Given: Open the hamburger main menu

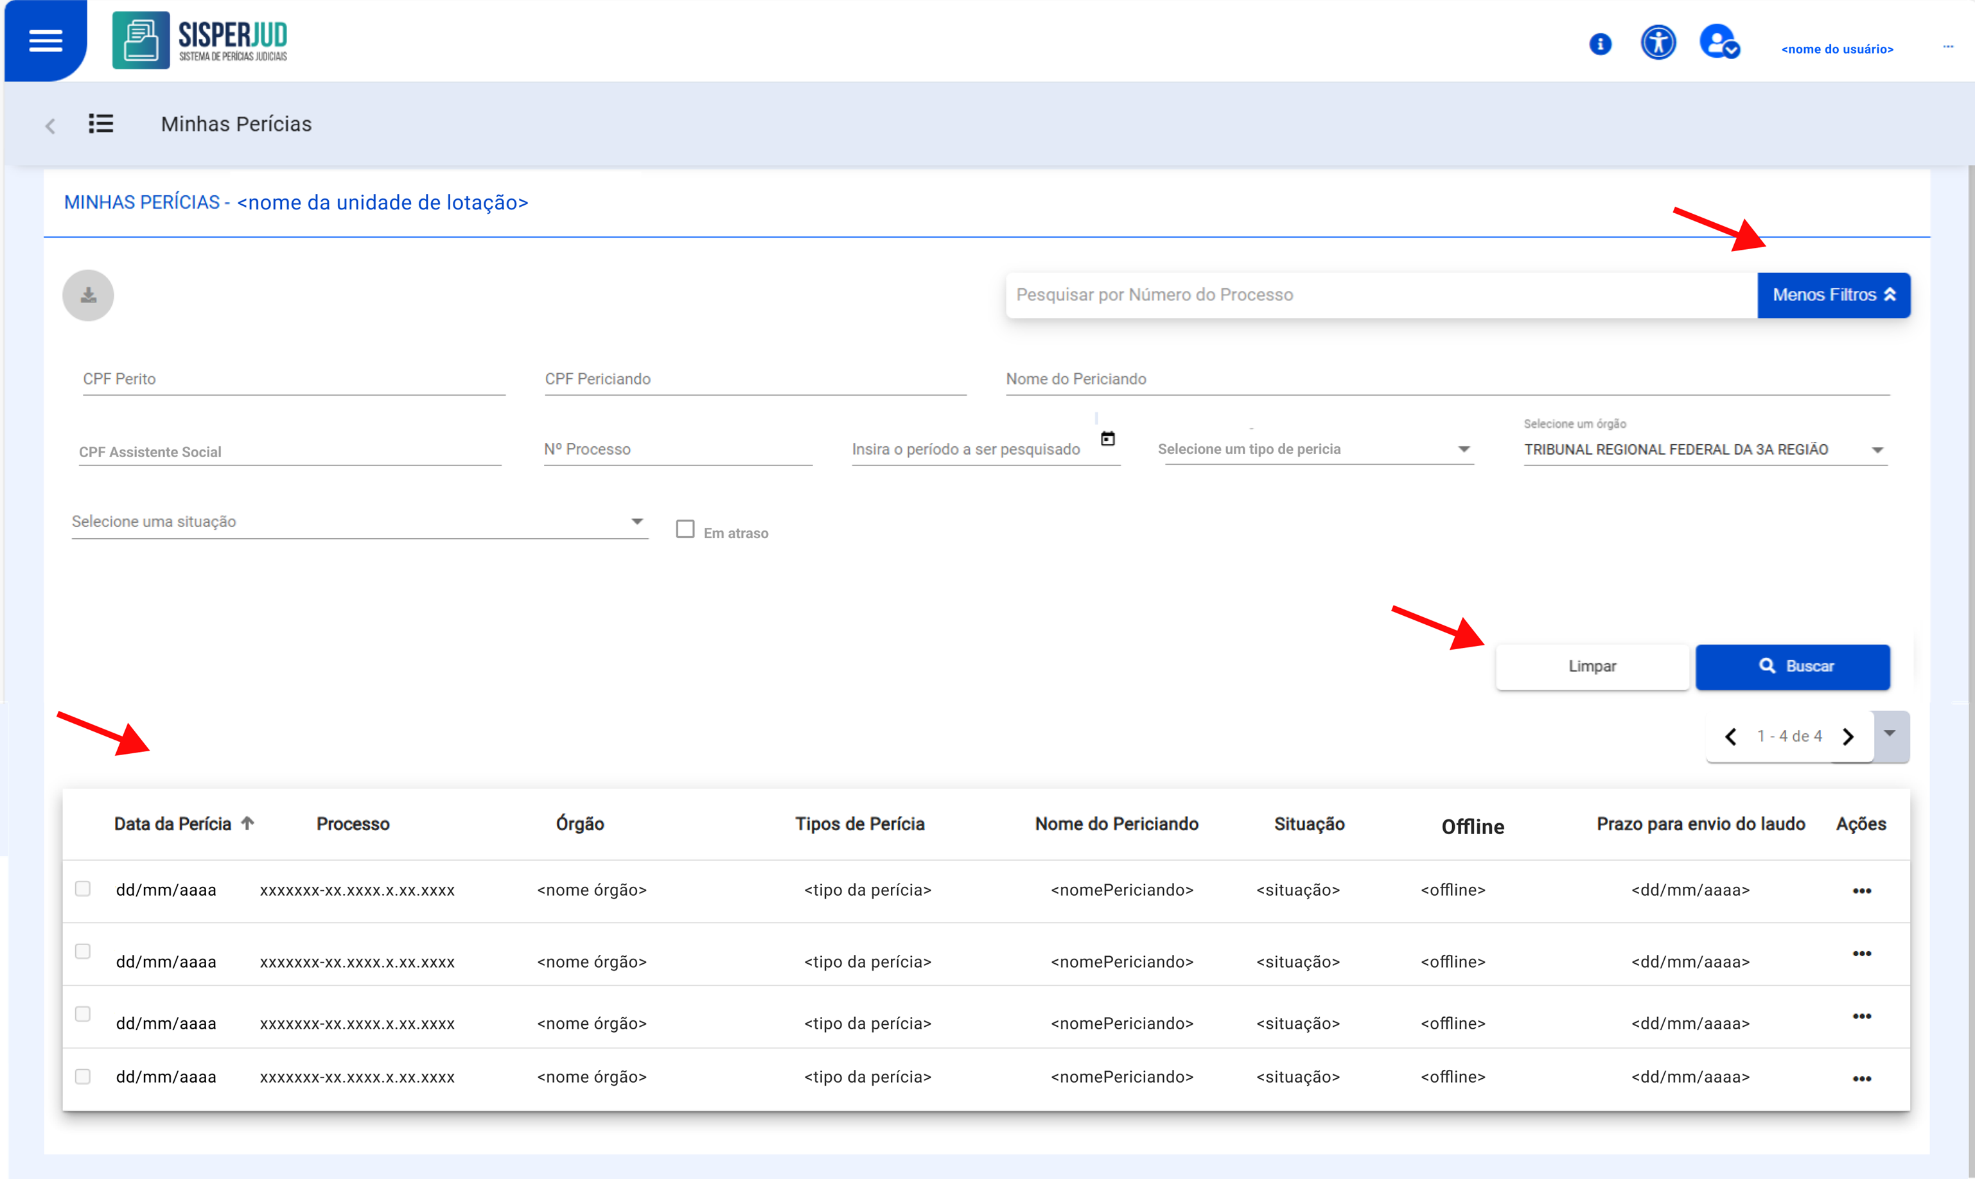Looking at the screenshot, I should tap(46, 40).
